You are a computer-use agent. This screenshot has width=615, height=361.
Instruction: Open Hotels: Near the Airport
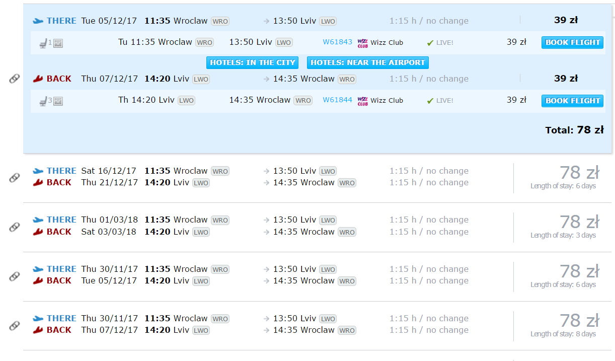coord(368,62)
